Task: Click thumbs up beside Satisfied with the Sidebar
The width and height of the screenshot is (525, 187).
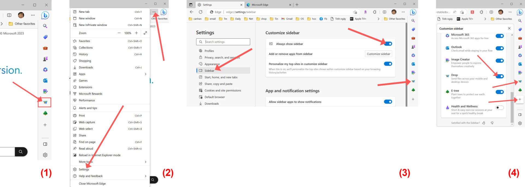Action: [x=484, y=123]
